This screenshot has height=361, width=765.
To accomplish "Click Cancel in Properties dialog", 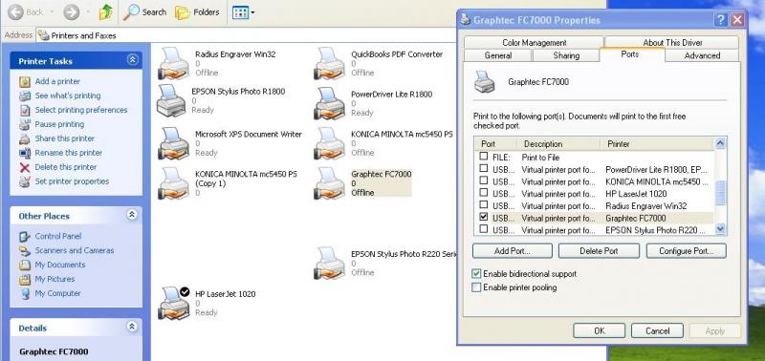I will coord(657,330).
